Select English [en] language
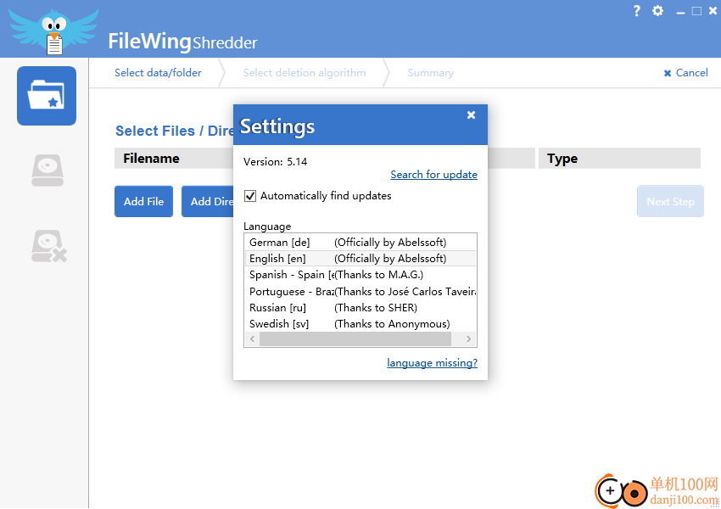721x509 pixels. click(360, 259)
